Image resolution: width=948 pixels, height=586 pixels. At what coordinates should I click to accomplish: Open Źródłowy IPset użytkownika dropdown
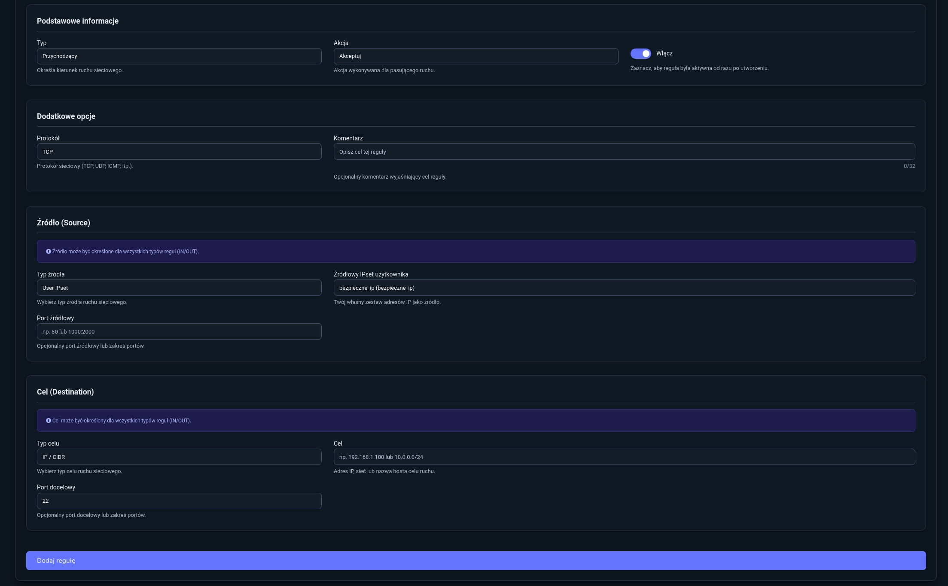(x=624, y=288)
